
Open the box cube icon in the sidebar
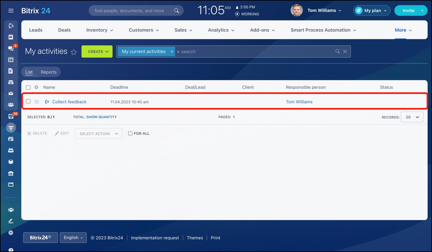click(x=11, y=162)
